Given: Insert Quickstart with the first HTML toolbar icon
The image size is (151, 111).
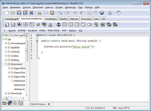Looking at the screenshot, I should [x=7, y=25].
